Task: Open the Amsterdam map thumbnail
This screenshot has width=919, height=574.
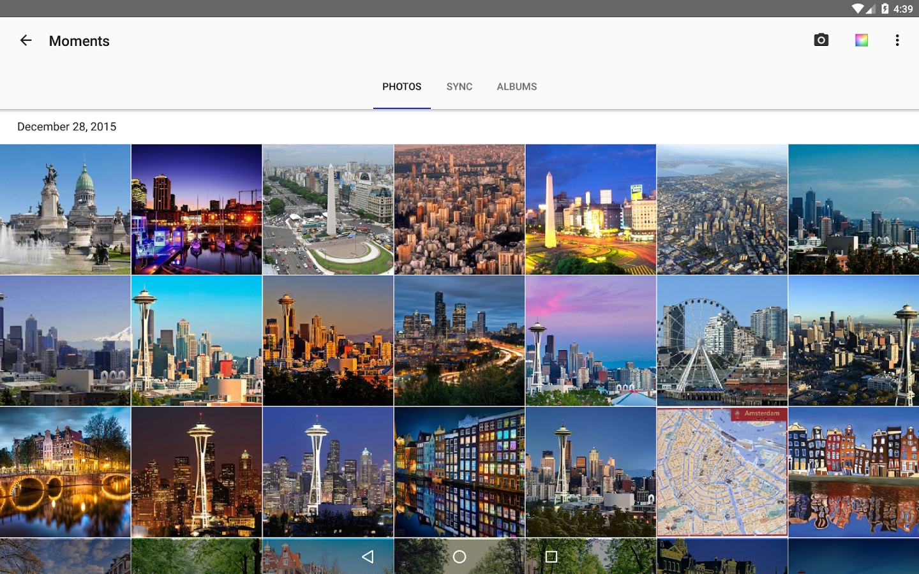Action: (722, 472)
